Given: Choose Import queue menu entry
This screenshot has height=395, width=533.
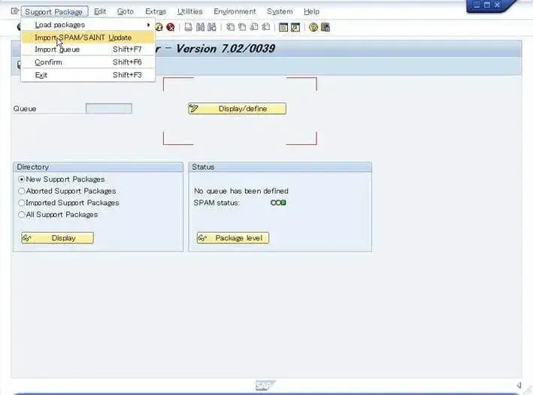Looking at the screenshot, I should (x=88, y=50).
